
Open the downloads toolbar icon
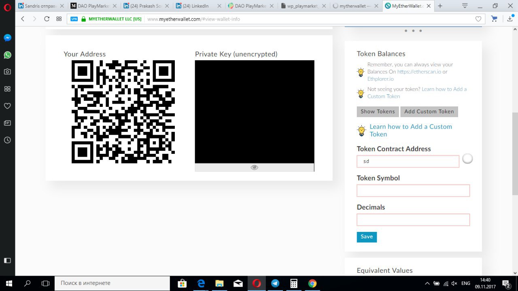pyautogui.click(x=510, y=19)
